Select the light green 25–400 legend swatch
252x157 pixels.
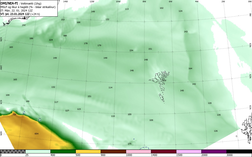(x=38, y=151)
